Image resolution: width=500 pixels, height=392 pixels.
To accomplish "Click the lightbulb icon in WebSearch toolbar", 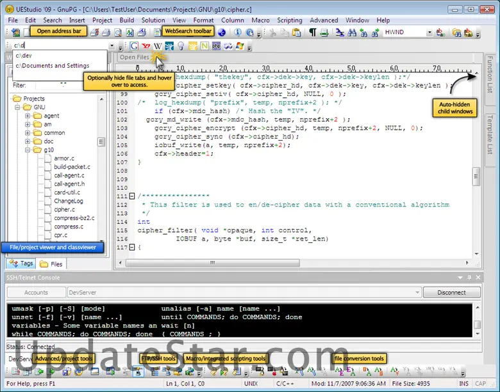I will 181,46.
